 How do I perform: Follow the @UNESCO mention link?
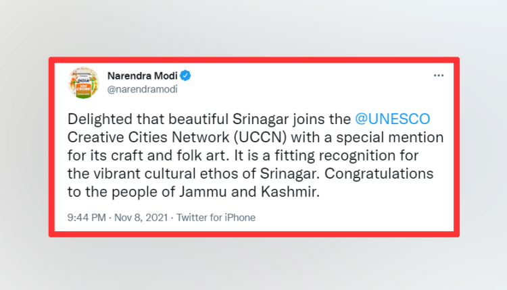coord(393,120)
